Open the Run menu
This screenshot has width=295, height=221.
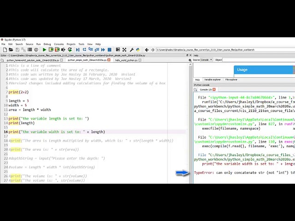tap(38, 44)
